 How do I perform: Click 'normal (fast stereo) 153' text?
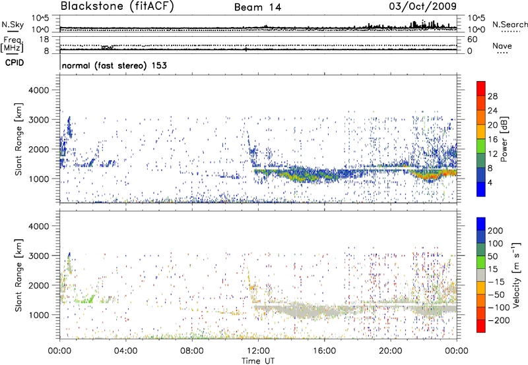[x=114, y=65]
